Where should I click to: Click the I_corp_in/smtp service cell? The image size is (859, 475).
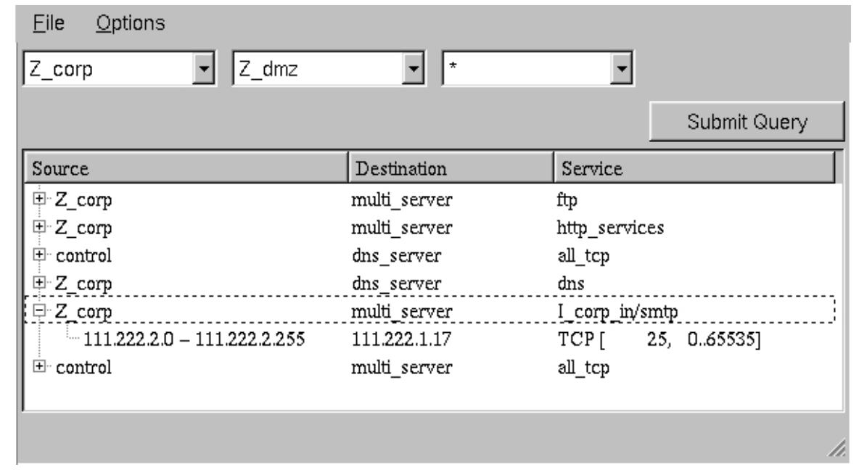pyautogui.click(x=617, y=311)
